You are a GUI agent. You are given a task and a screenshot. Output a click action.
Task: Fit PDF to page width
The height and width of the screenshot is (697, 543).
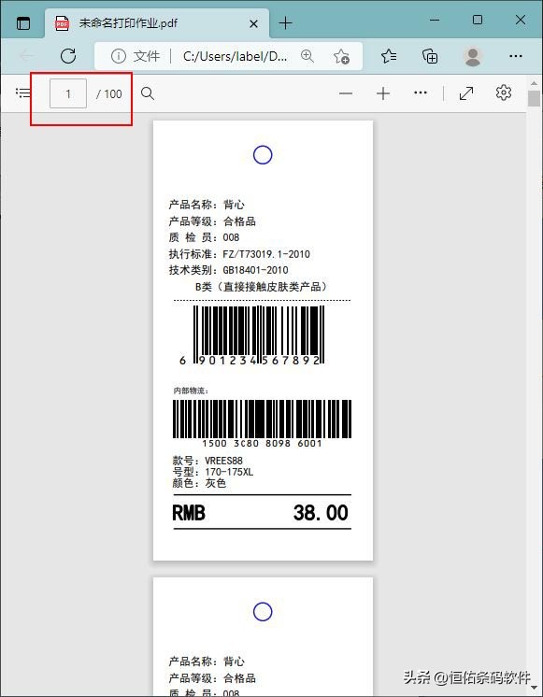click(x=466, y=93)
